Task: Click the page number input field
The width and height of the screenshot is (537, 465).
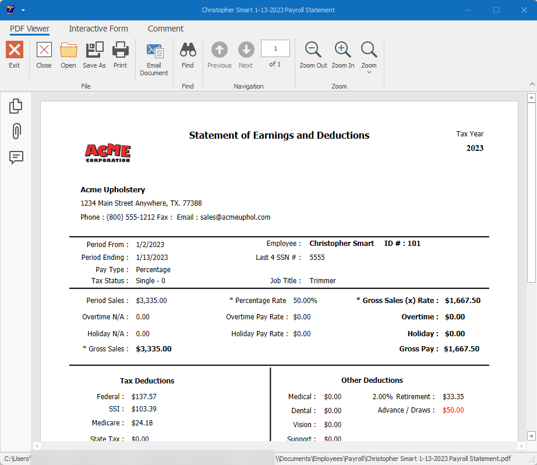Action: click(x=275, y=48)
